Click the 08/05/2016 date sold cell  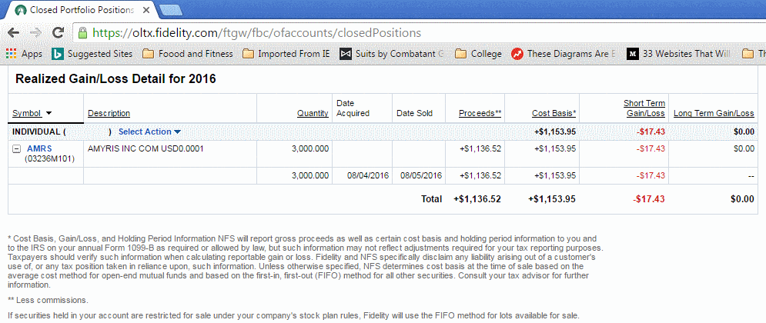(421, 175)
